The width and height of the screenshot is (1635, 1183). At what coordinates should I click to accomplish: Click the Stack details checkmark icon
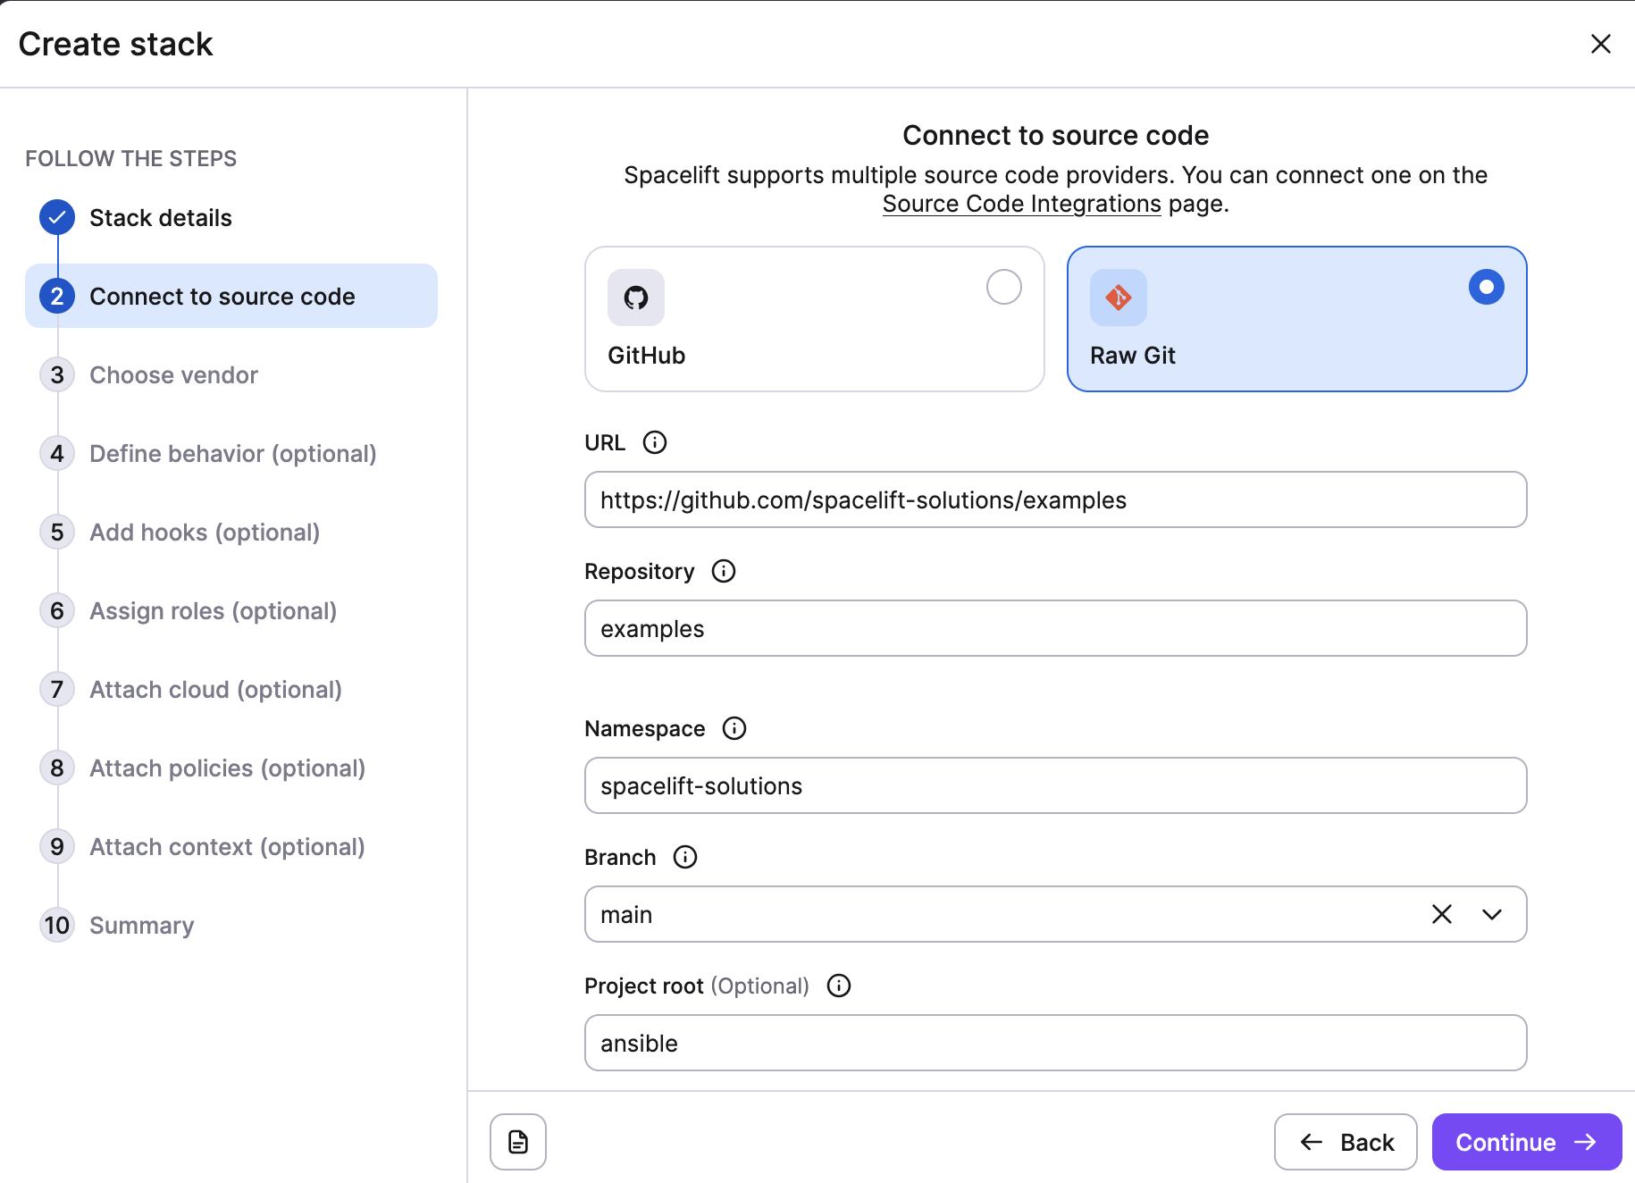click(x=57, y=217)
